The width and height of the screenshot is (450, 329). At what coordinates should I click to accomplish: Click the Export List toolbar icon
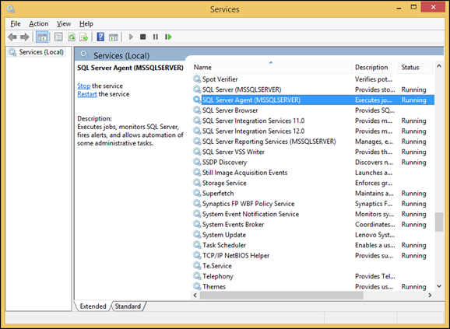[x=84, y=37]
